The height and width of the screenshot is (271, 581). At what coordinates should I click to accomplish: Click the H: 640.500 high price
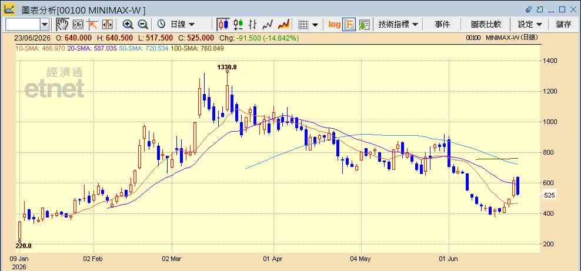coord(116,38)
